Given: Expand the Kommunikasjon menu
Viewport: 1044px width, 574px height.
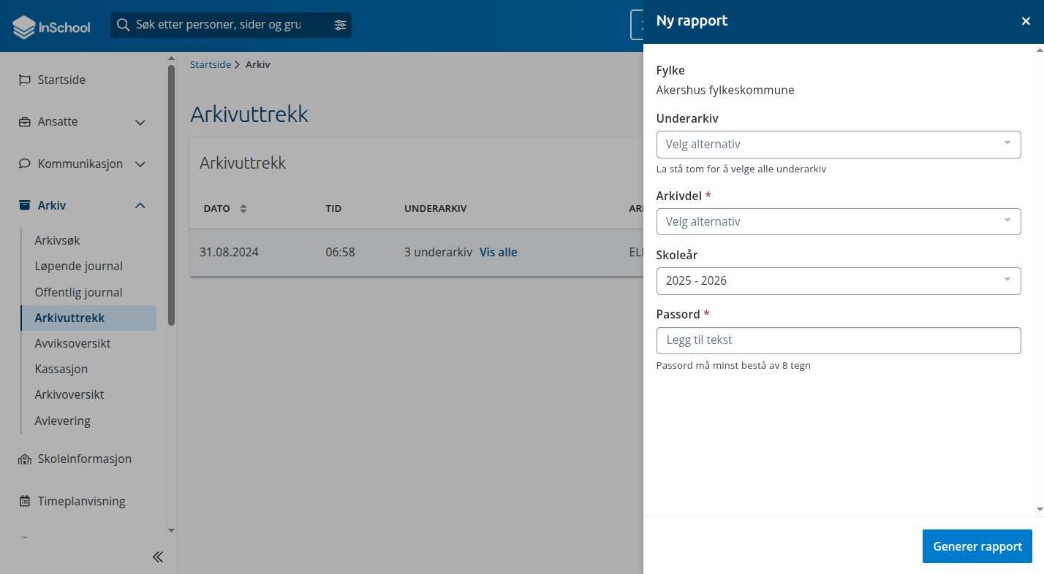Looking at the screenshot, I should click(x=140, y=164).
